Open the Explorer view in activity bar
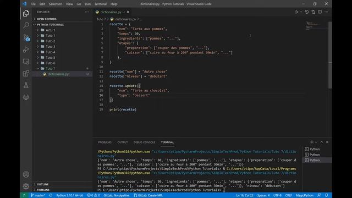The image size is (352, 198). click(26, 13)
